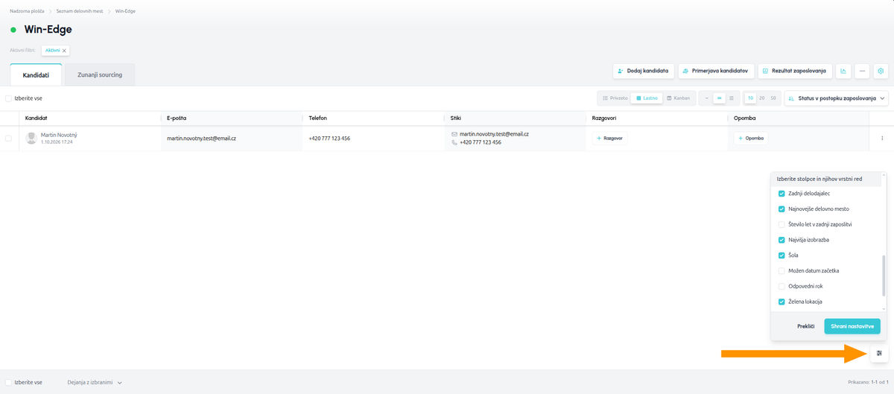
Task: Open the Zunanji sourcing tab
Action: [100, 75]
